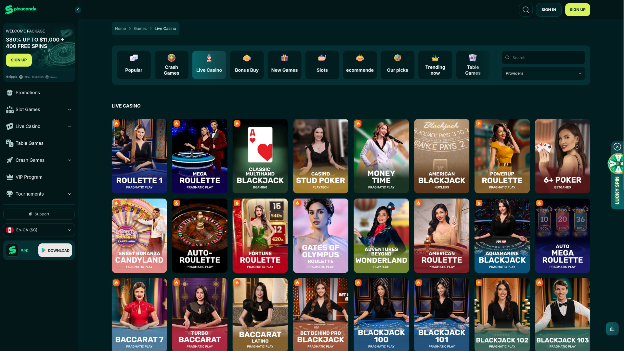The height and width of the screenshot is (351, 624).
Task: Click the Support button
Action: pyautogui.click(x=39, y=214)
